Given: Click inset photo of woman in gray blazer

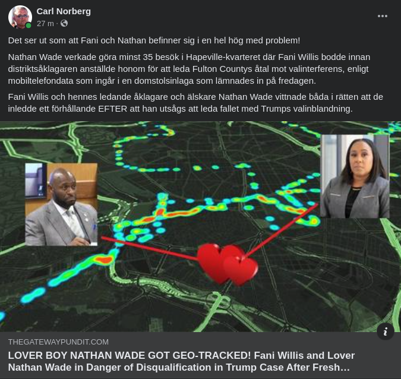Looking at the screenshot, I should 355,176.
